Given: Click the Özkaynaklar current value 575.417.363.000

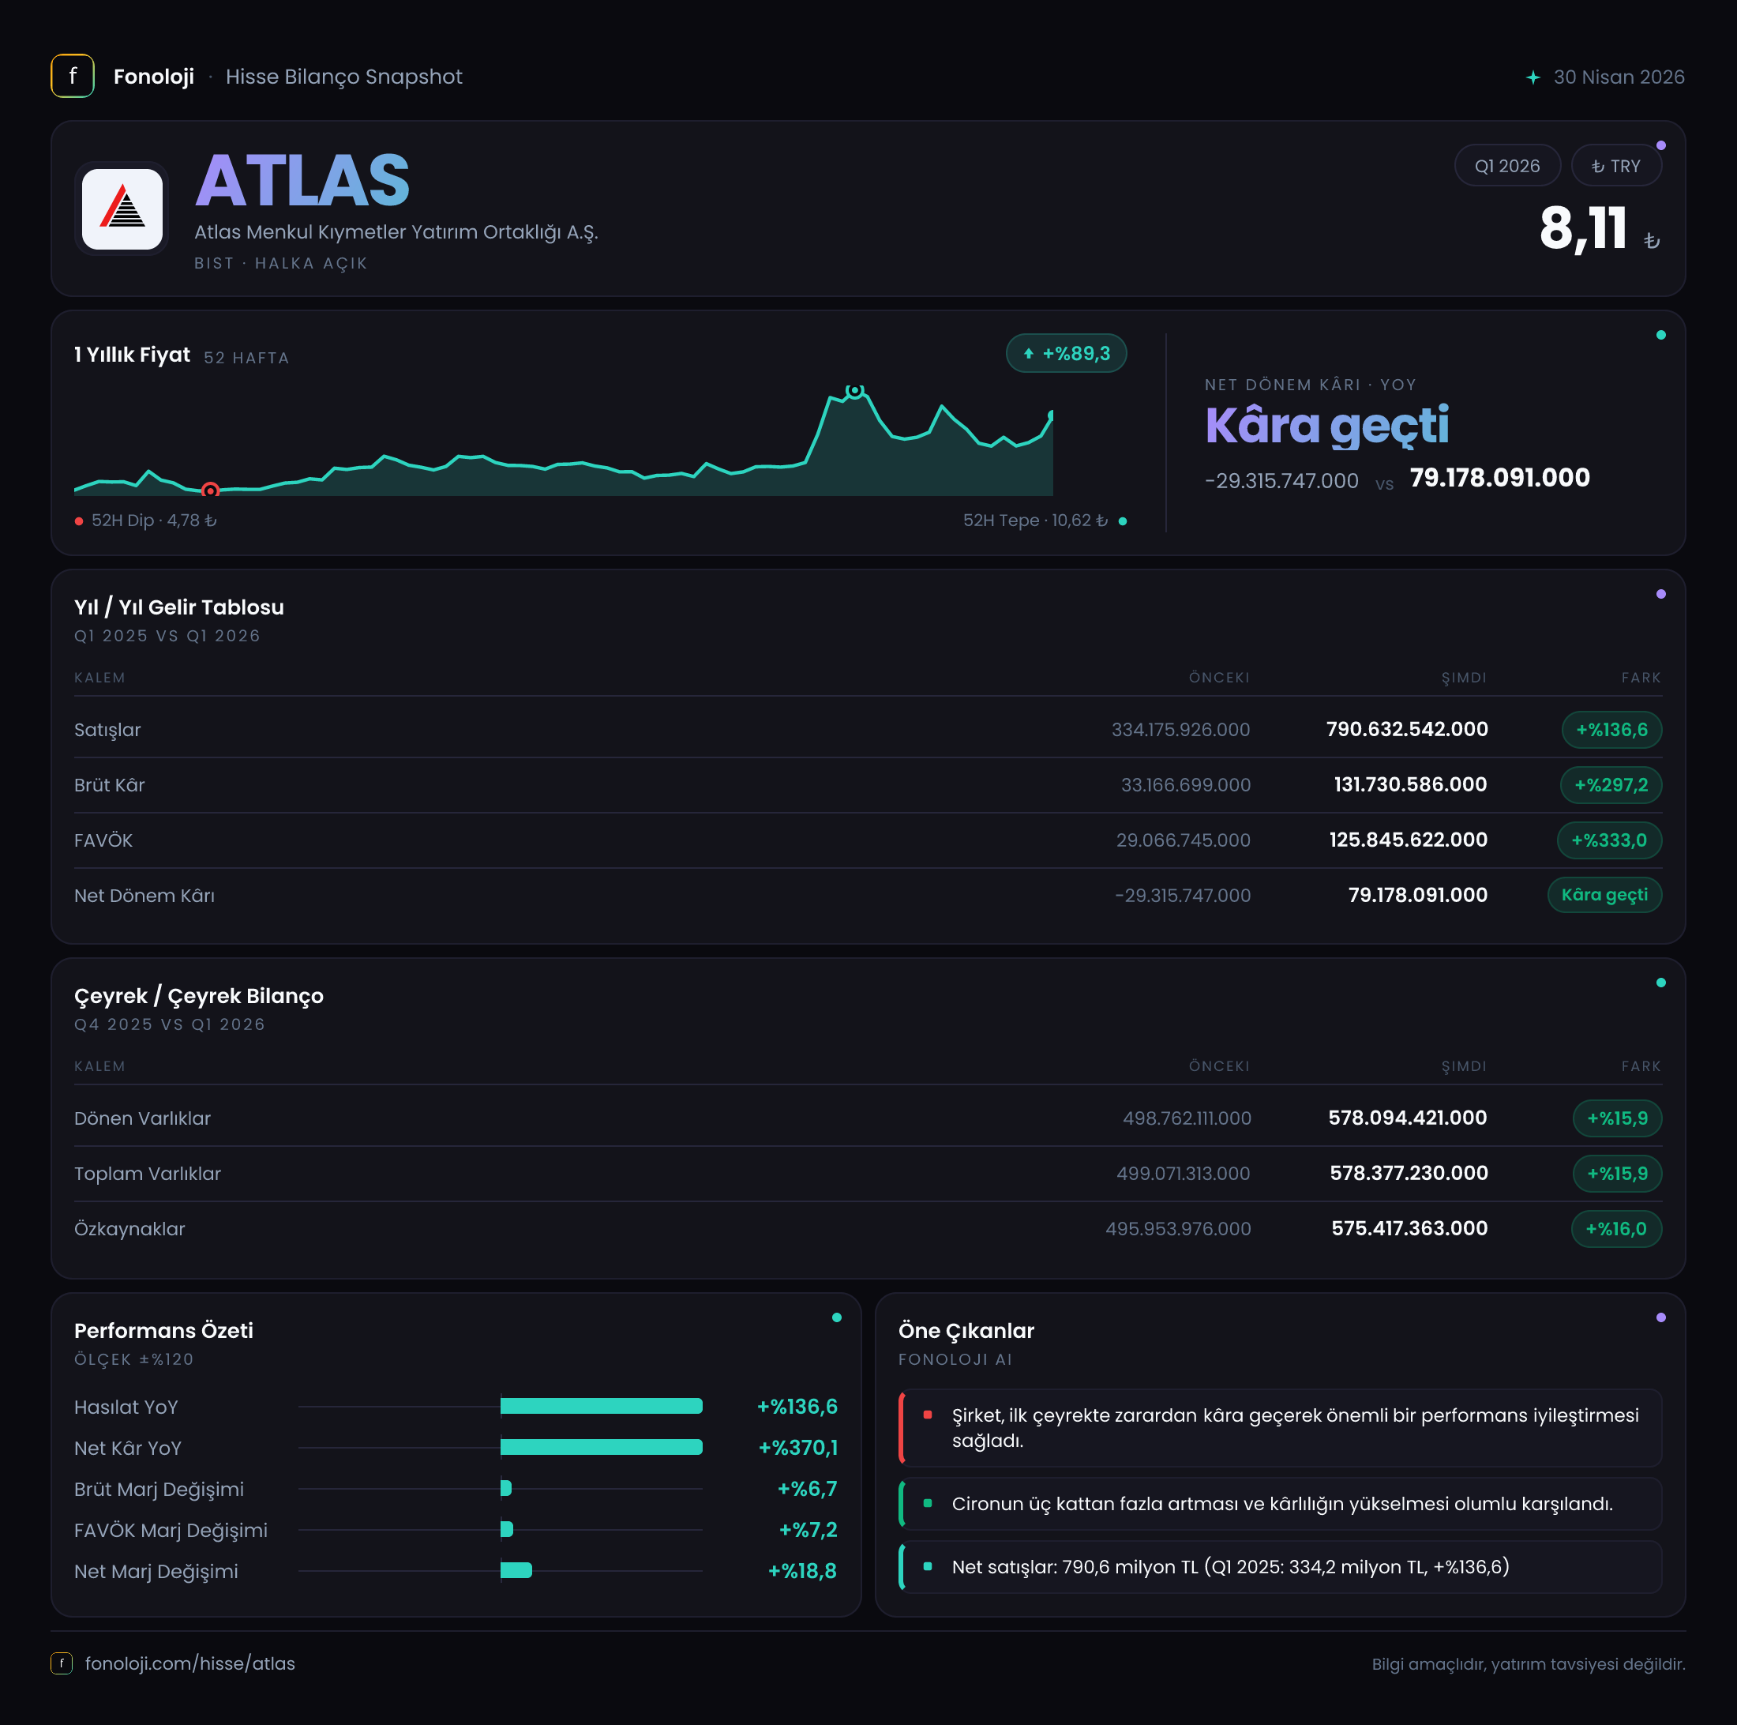Looking at the screenshot, I should (1409, 1228).
